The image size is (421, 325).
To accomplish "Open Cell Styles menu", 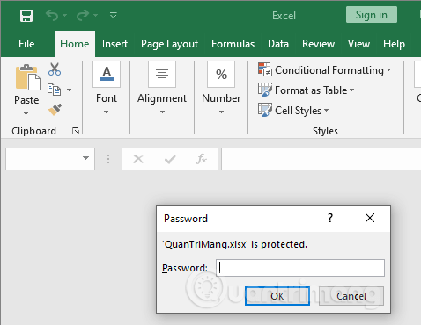I will click(293, 111).
